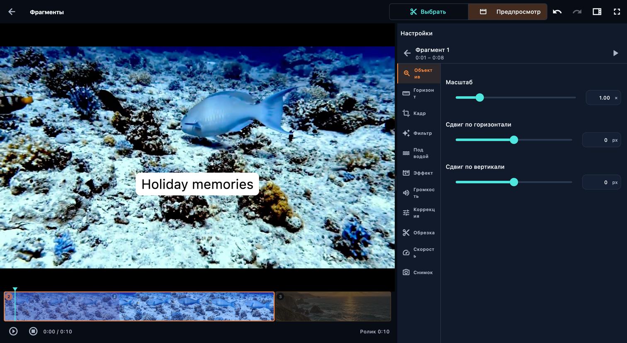Open the Эффект settings
Screen dimensions: 627x343
tap(419, 173)
